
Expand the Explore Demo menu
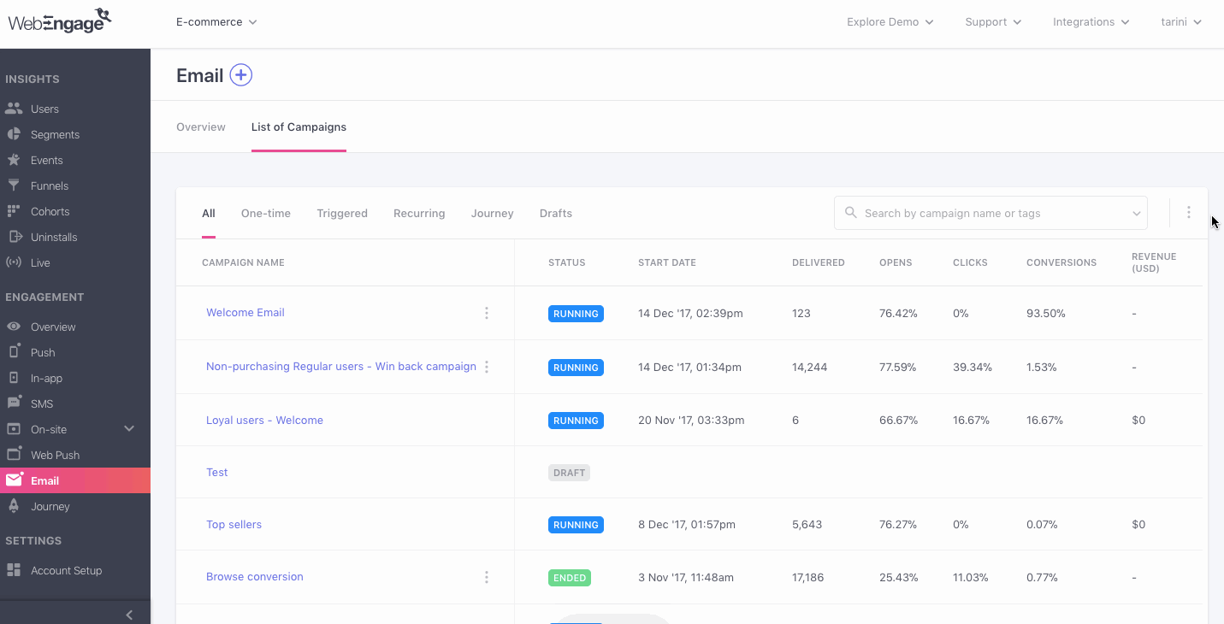coord(890,22)
